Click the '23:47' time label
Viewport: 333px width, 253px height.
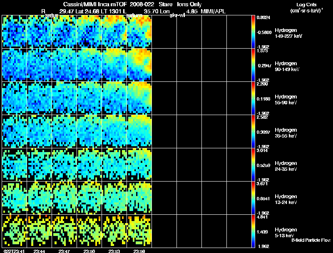[64, 251]
